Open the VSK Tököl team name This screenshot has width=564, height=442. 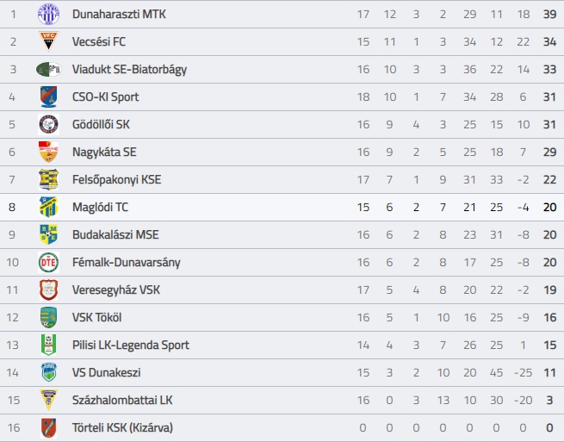point(96,317)
